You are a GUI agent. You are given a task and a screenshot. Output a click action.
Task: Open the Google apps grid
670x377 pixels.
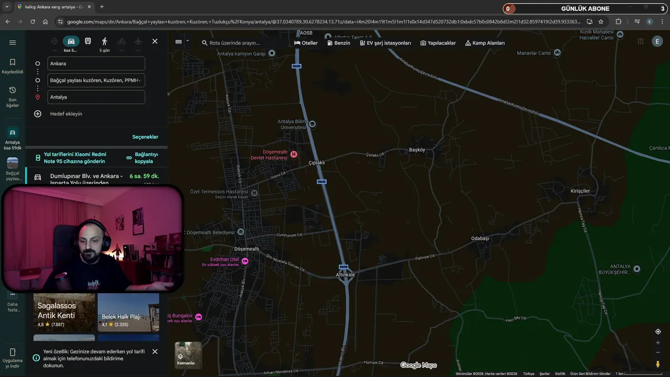click(641, 41)
